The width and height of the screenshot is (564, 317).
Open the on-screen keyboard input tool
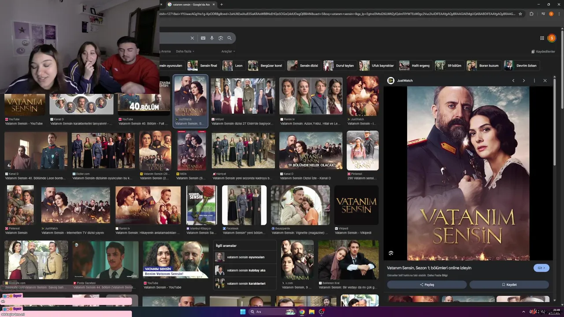pos(203,38)
